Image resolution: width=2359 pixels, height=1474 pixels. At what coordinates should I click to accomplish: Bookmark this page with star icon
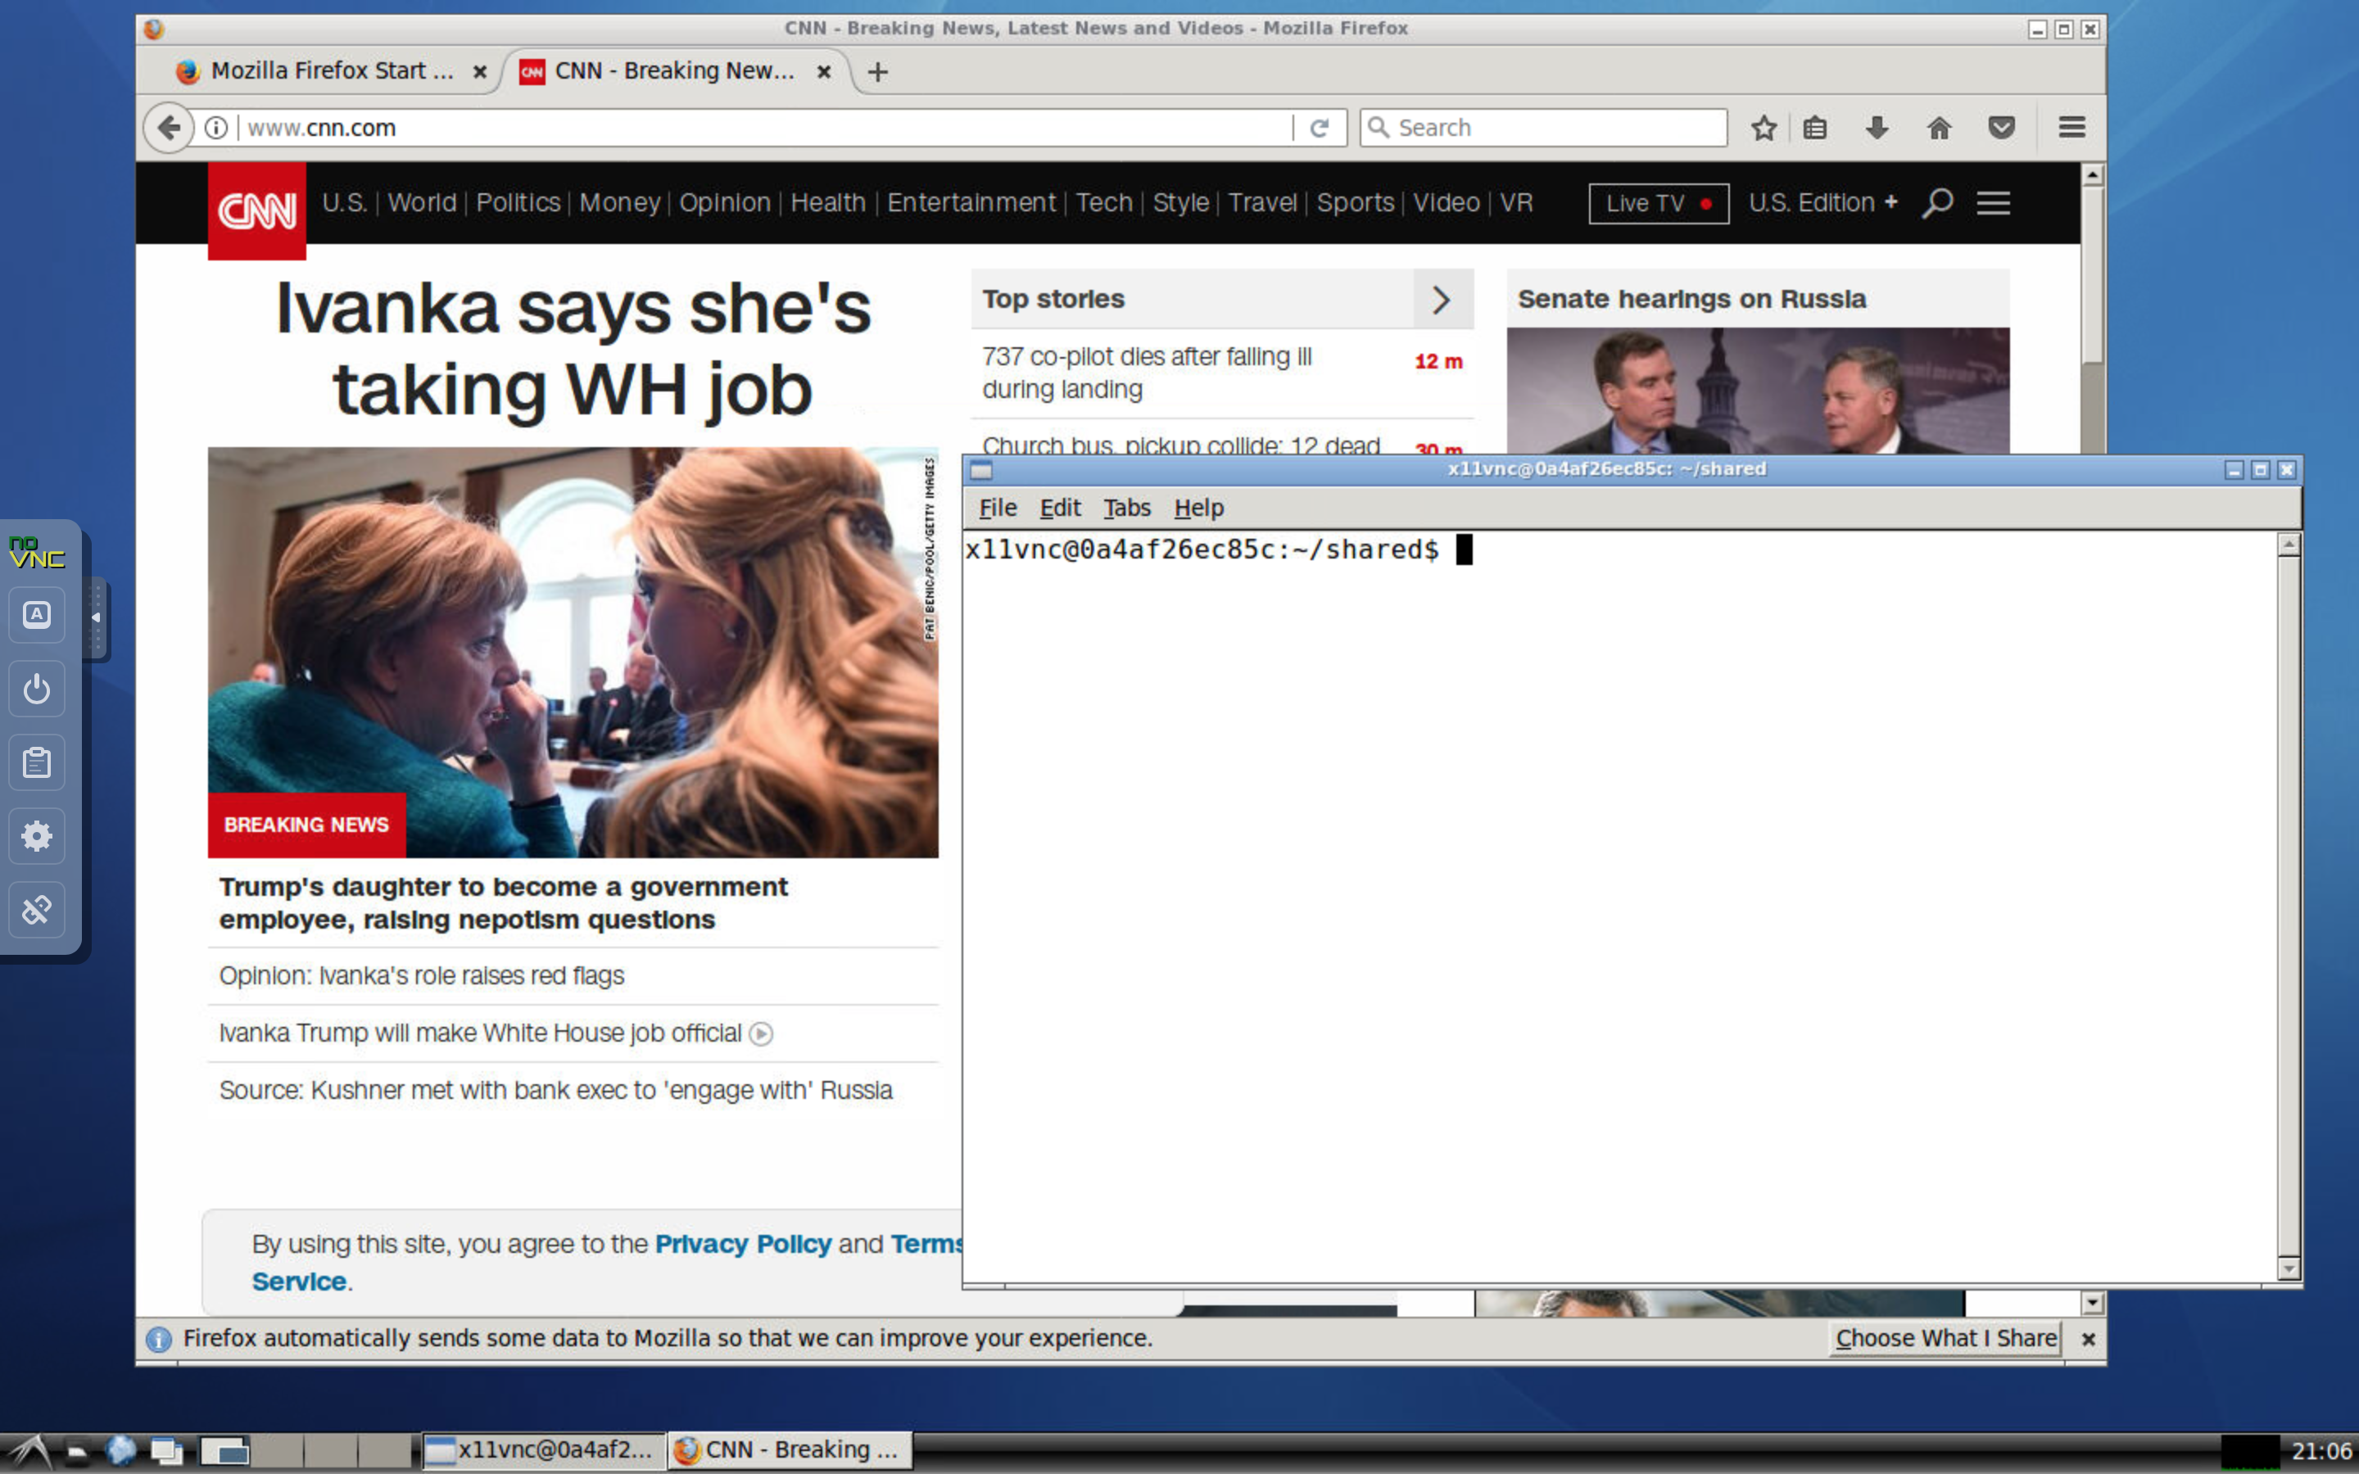[1764, 128]
